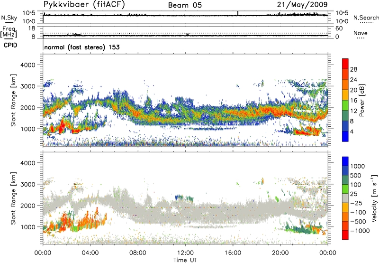
Task: Click the Velocity [m s-1] colorbar title
Action: pos(374,198)
